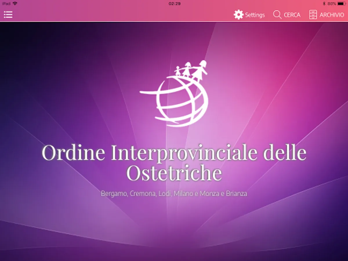348x261 pixels.
Task: Open the hamburger list menu
Action: [8, 14]
